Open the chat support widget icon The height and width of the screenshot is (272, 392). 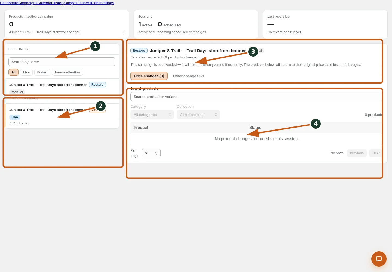tap(379, 259)
